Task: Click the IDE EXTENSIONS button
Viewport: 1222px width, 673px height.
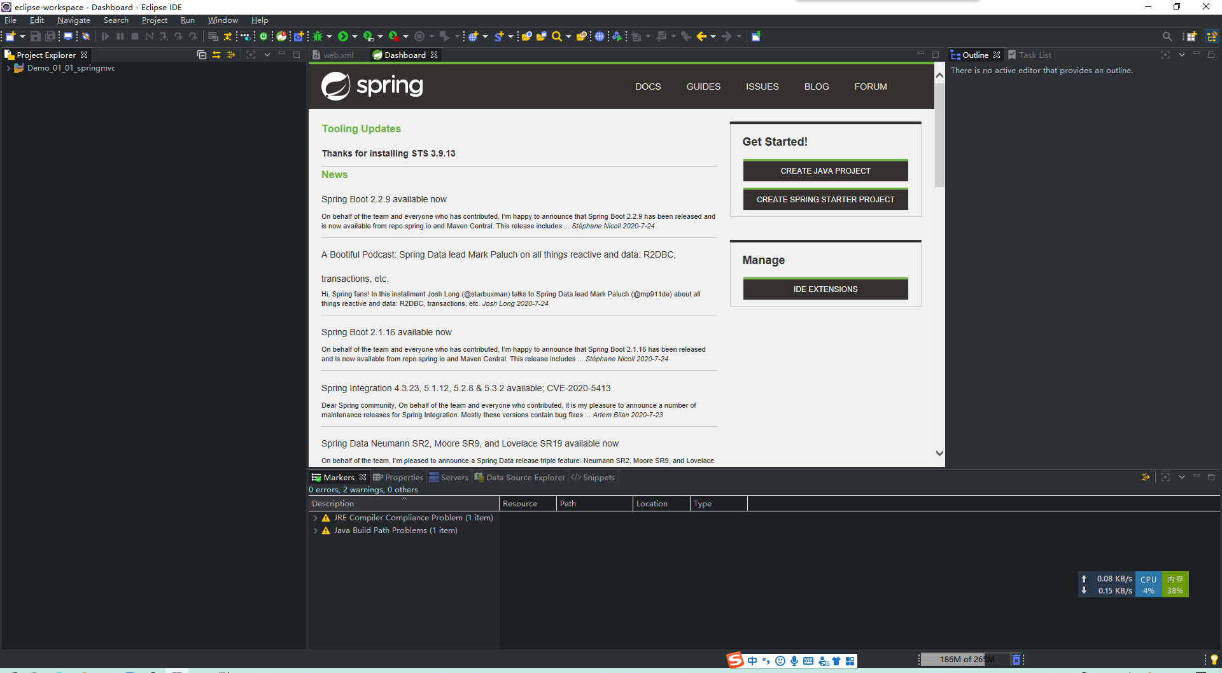Action: [825, 289]
